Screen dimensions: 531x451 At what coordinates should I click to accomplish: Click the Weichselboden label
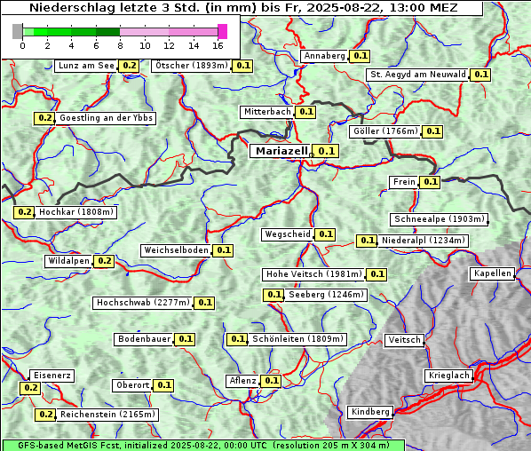pos(177,250)
